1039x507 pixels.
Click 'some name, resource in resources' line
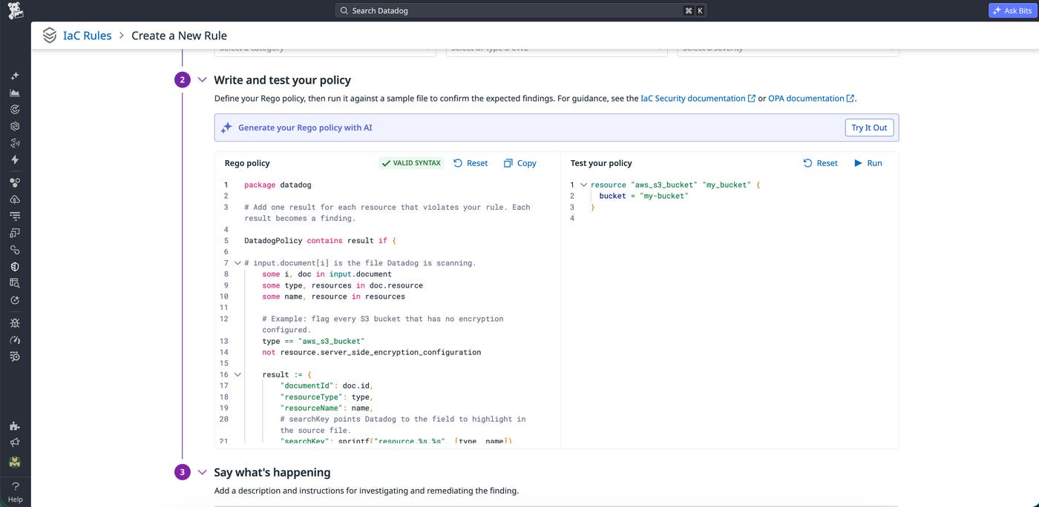tap(333, 296)
